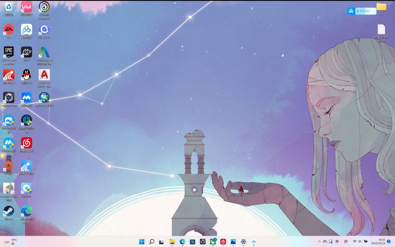
Task: Switch to NetEase Cloud Music on taskbar
Action: [223, 242]
